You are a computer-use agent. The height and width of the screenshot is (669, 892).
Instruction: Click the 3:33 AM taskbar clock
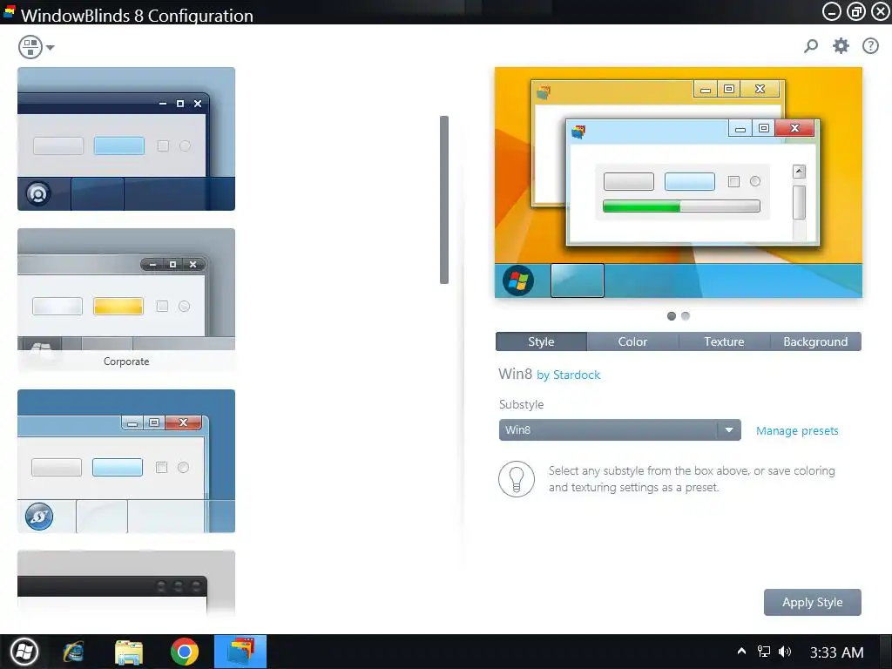coord(837,652)
